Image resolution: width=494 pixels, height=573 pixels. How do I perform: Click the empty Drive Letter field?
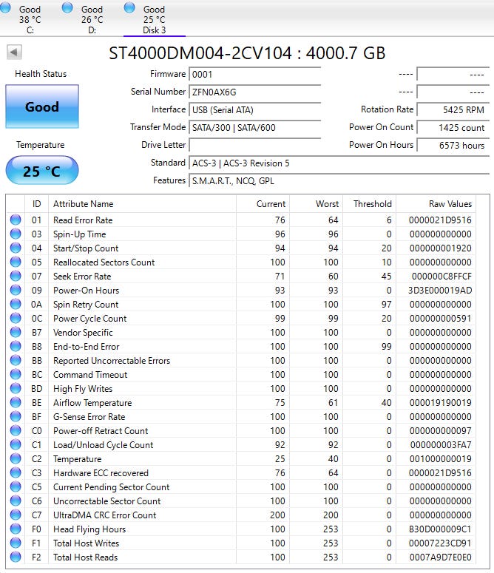click(x=254, y=145)
